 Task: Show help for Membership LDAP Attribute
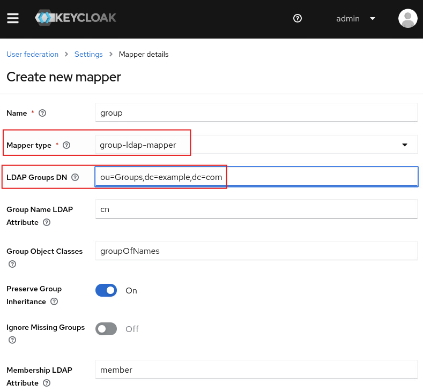tap(47, 383)
